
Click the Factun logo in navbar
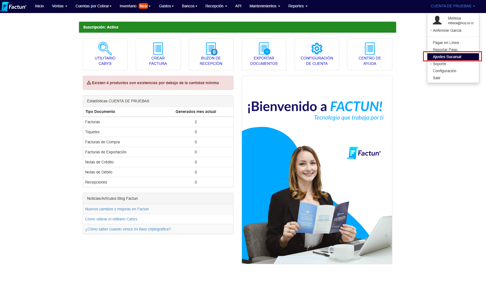click(x=14, y=7)
